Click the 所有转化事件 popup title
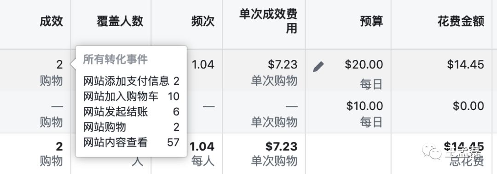This screenshot has width=497, height=174. (x=115, y=59)
